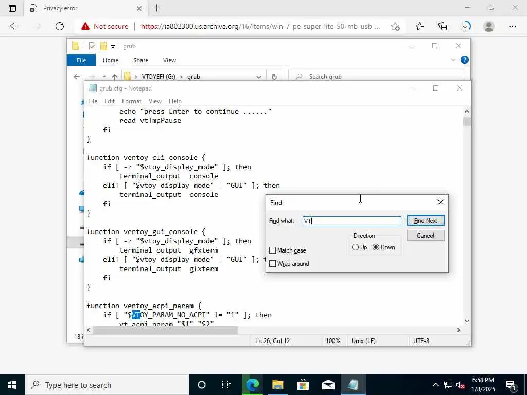Open Notepad from taskbar
527x395 pixels.
pyautogui.click(x=353, y=385)
